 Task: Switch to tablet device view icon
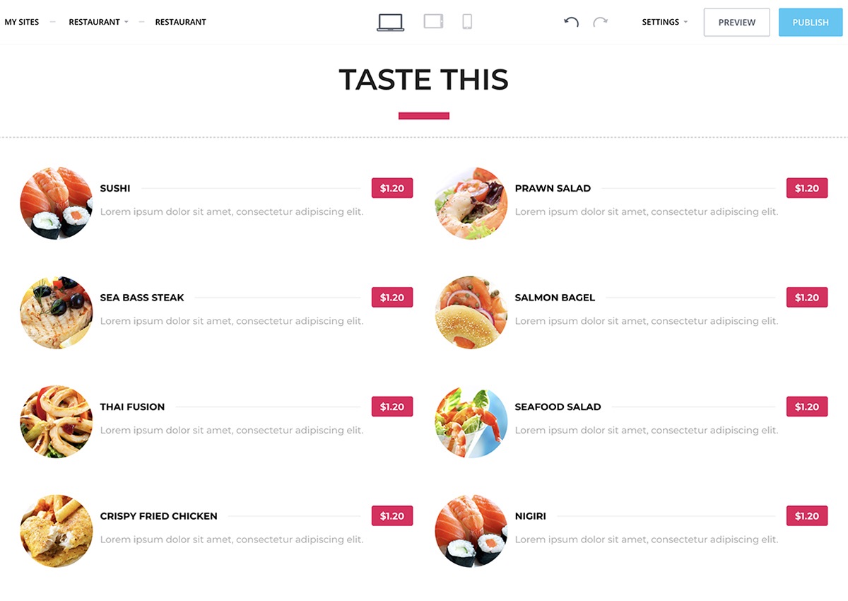(x=433, y=22)
